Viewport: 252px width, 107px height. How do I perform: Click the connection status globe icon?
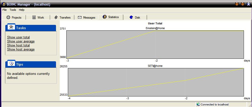pyautogui.click(x=198, y=104)
